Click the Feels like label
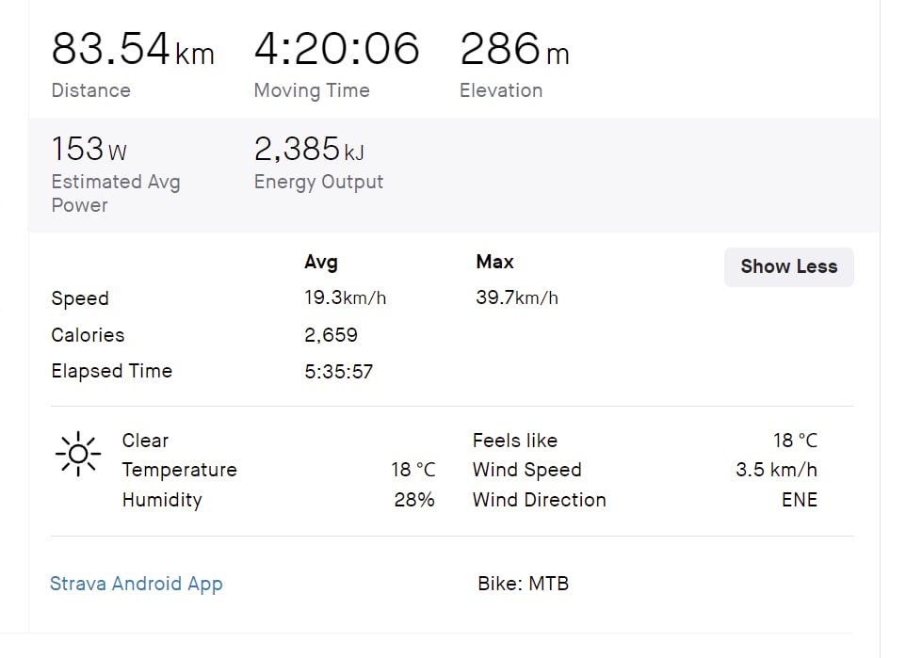The width and height of the screenshot is (906, 658). pyautogui.click(x=514, y=441)
